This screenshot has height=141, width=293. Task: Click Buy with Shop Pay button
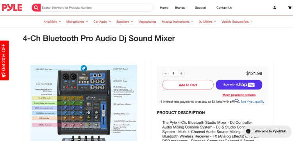[x=239, y=85]
